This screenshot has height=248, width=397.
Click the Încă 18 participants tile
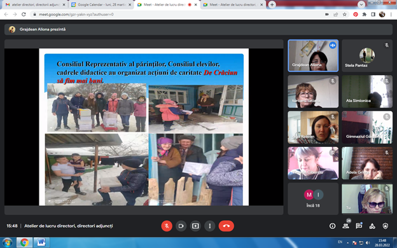click(313, 198)
